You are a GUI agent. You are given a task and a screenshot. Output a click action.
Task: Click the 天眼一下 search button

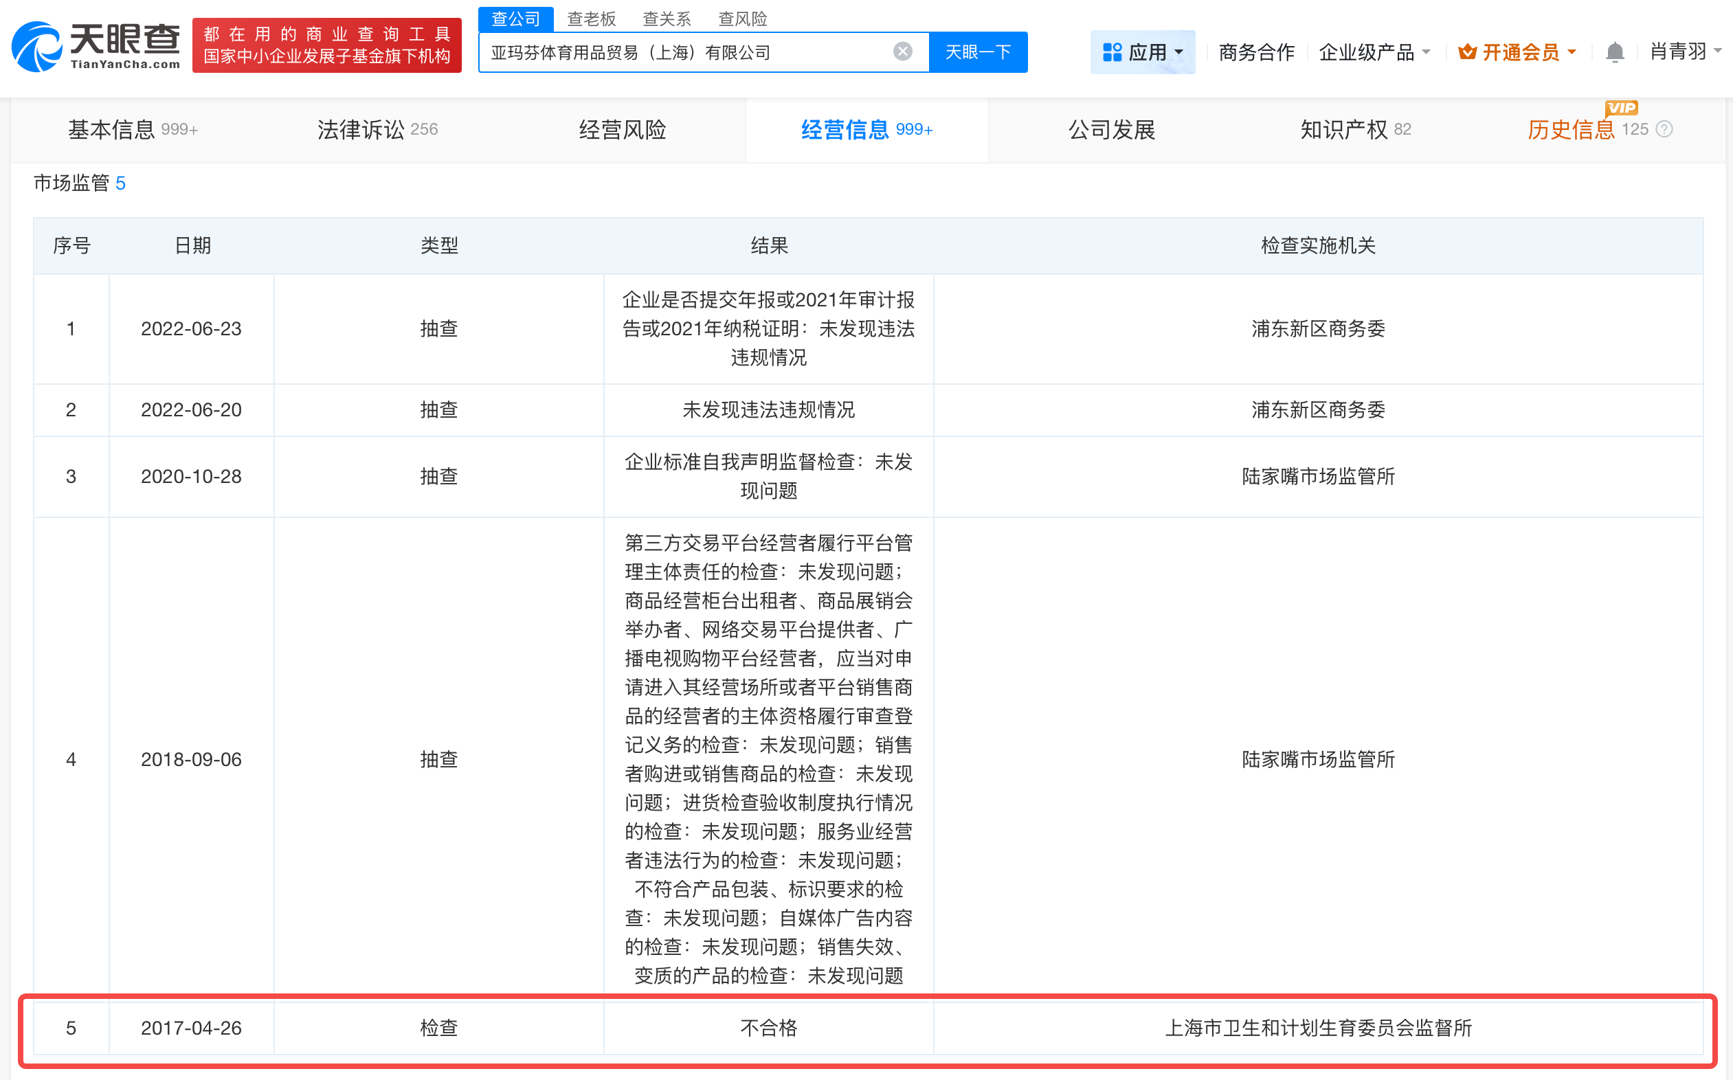pos(978,51)
